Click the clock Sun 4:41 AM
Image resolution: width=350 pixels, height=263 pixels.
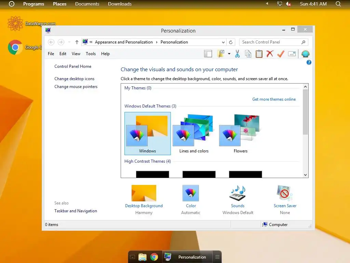[313, 4]
